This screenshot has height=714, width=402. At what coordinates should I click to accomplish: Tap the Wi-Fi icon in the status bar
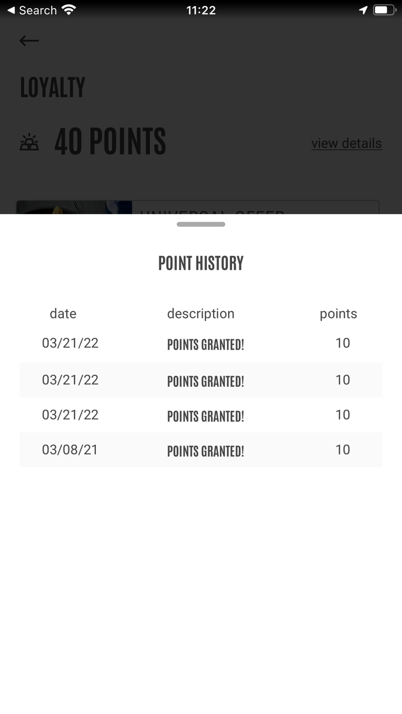point(68,9)
